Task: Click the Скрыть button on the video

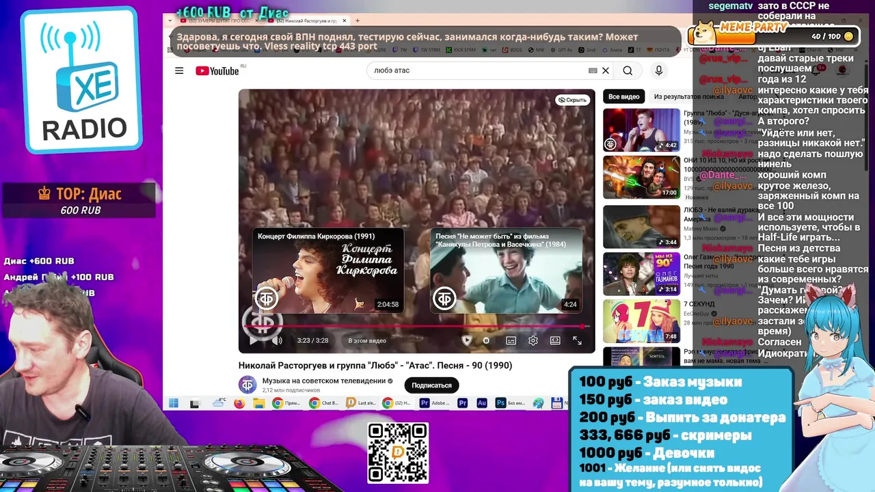Action: [x=572, y=100]
